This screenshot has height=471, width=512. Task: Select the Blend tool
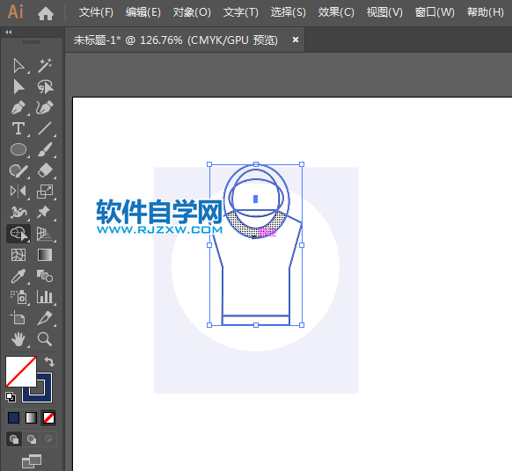[x=45, y=276]
